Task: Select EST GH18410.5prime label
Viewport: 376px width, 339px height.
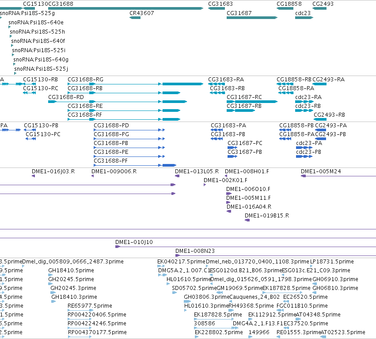Action: [71, 270]
